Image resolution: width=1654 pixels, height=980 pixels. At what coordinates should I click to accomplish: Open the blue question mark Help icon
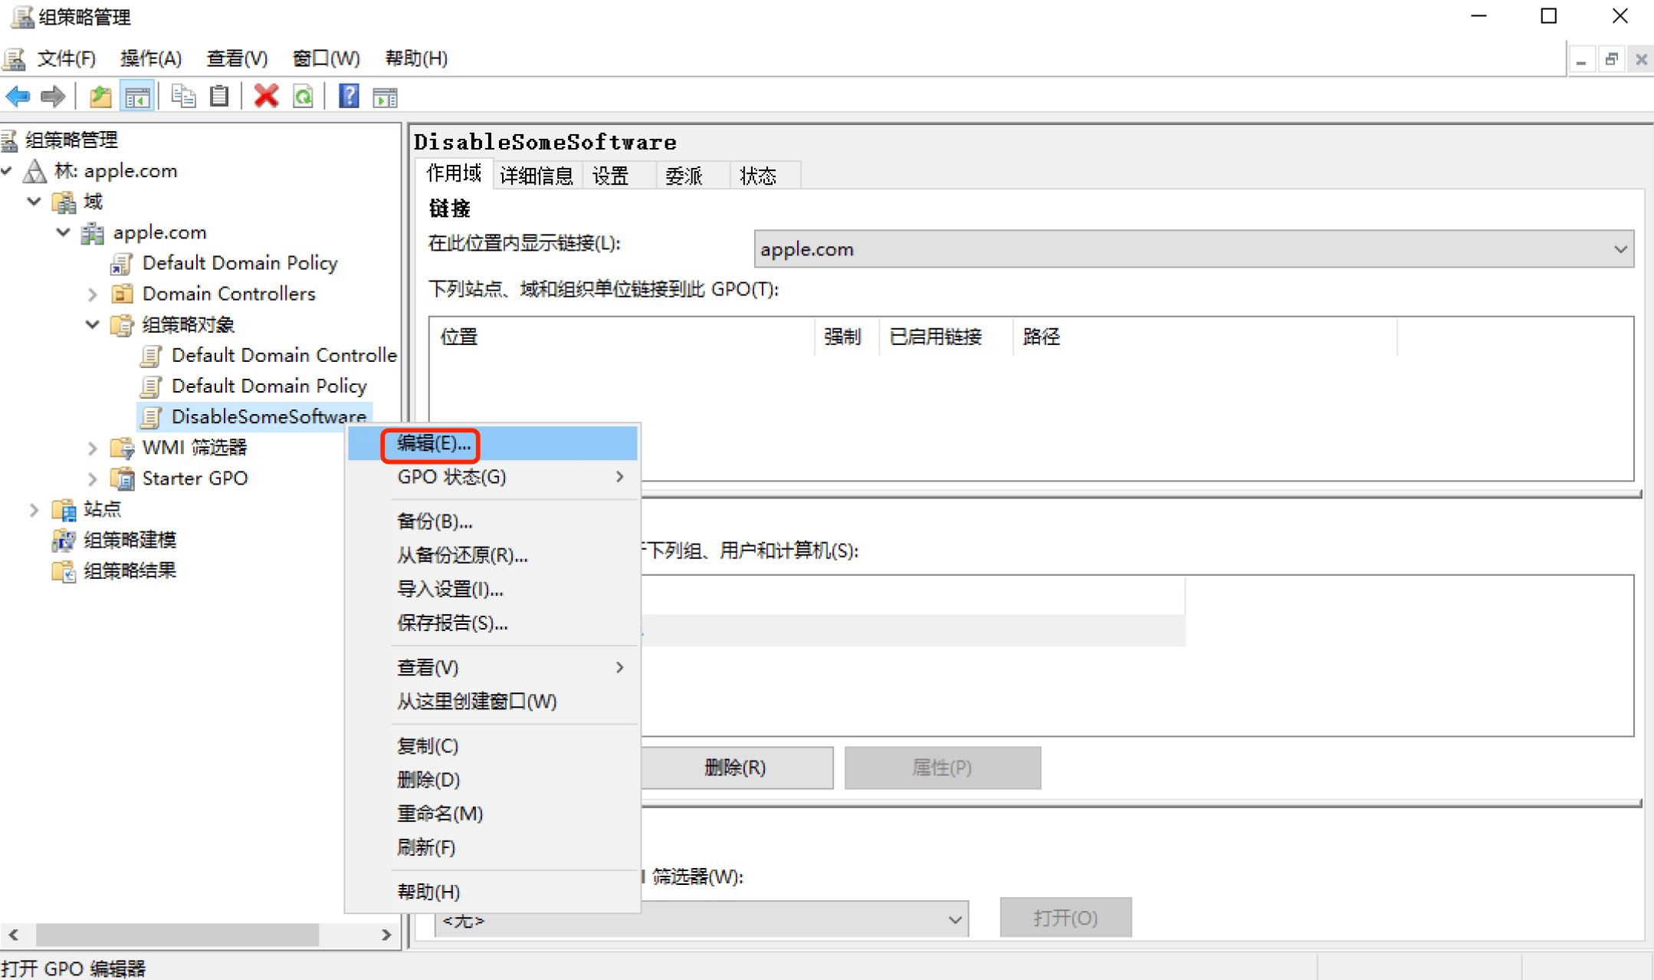pyautogui.click(x=349, y=97)
